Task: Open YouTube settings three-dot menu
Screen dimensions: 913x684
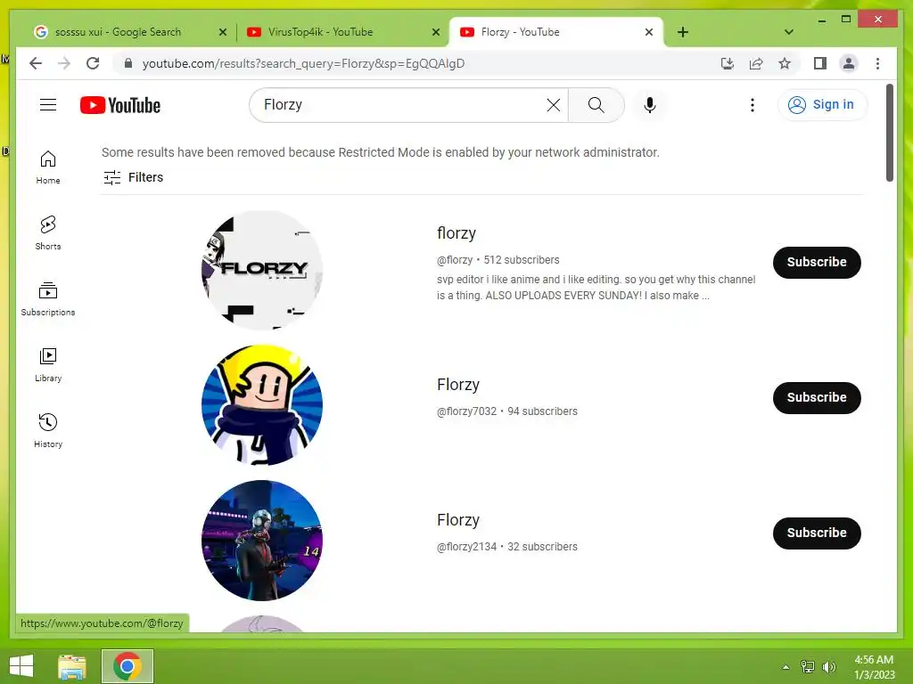Action: pyautogui.click(x=753, y=105)
